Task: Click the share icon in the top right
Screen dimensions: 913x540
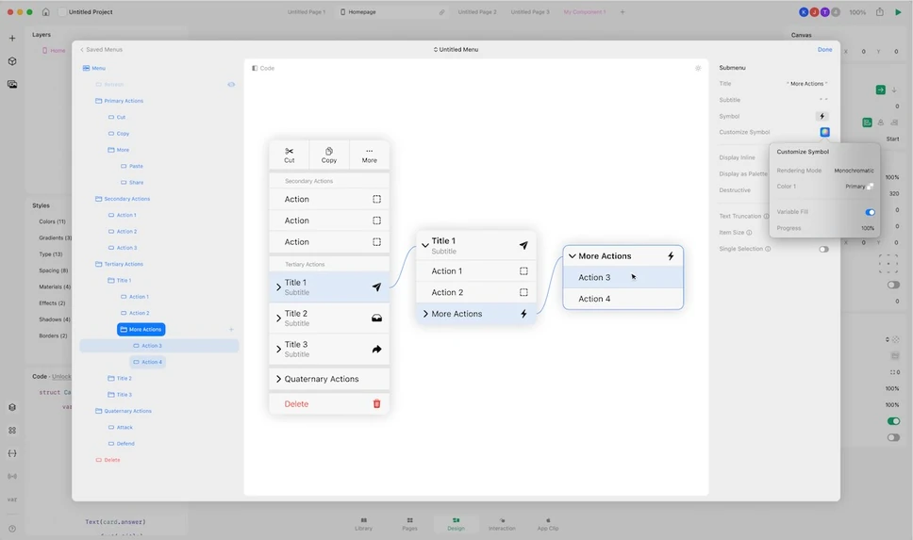Action: (880, 11)
